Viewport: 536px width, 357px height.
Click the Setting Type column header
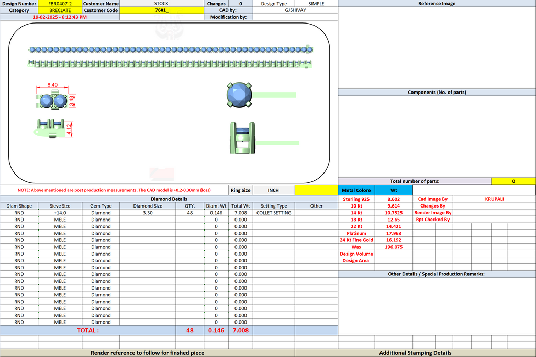click(x=274, y=206)
